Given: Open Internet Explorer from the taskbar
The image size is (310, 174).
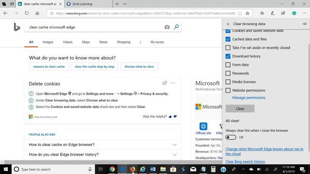Looking at the screenshot, I should pyautogui.click(x=142, y=169).
